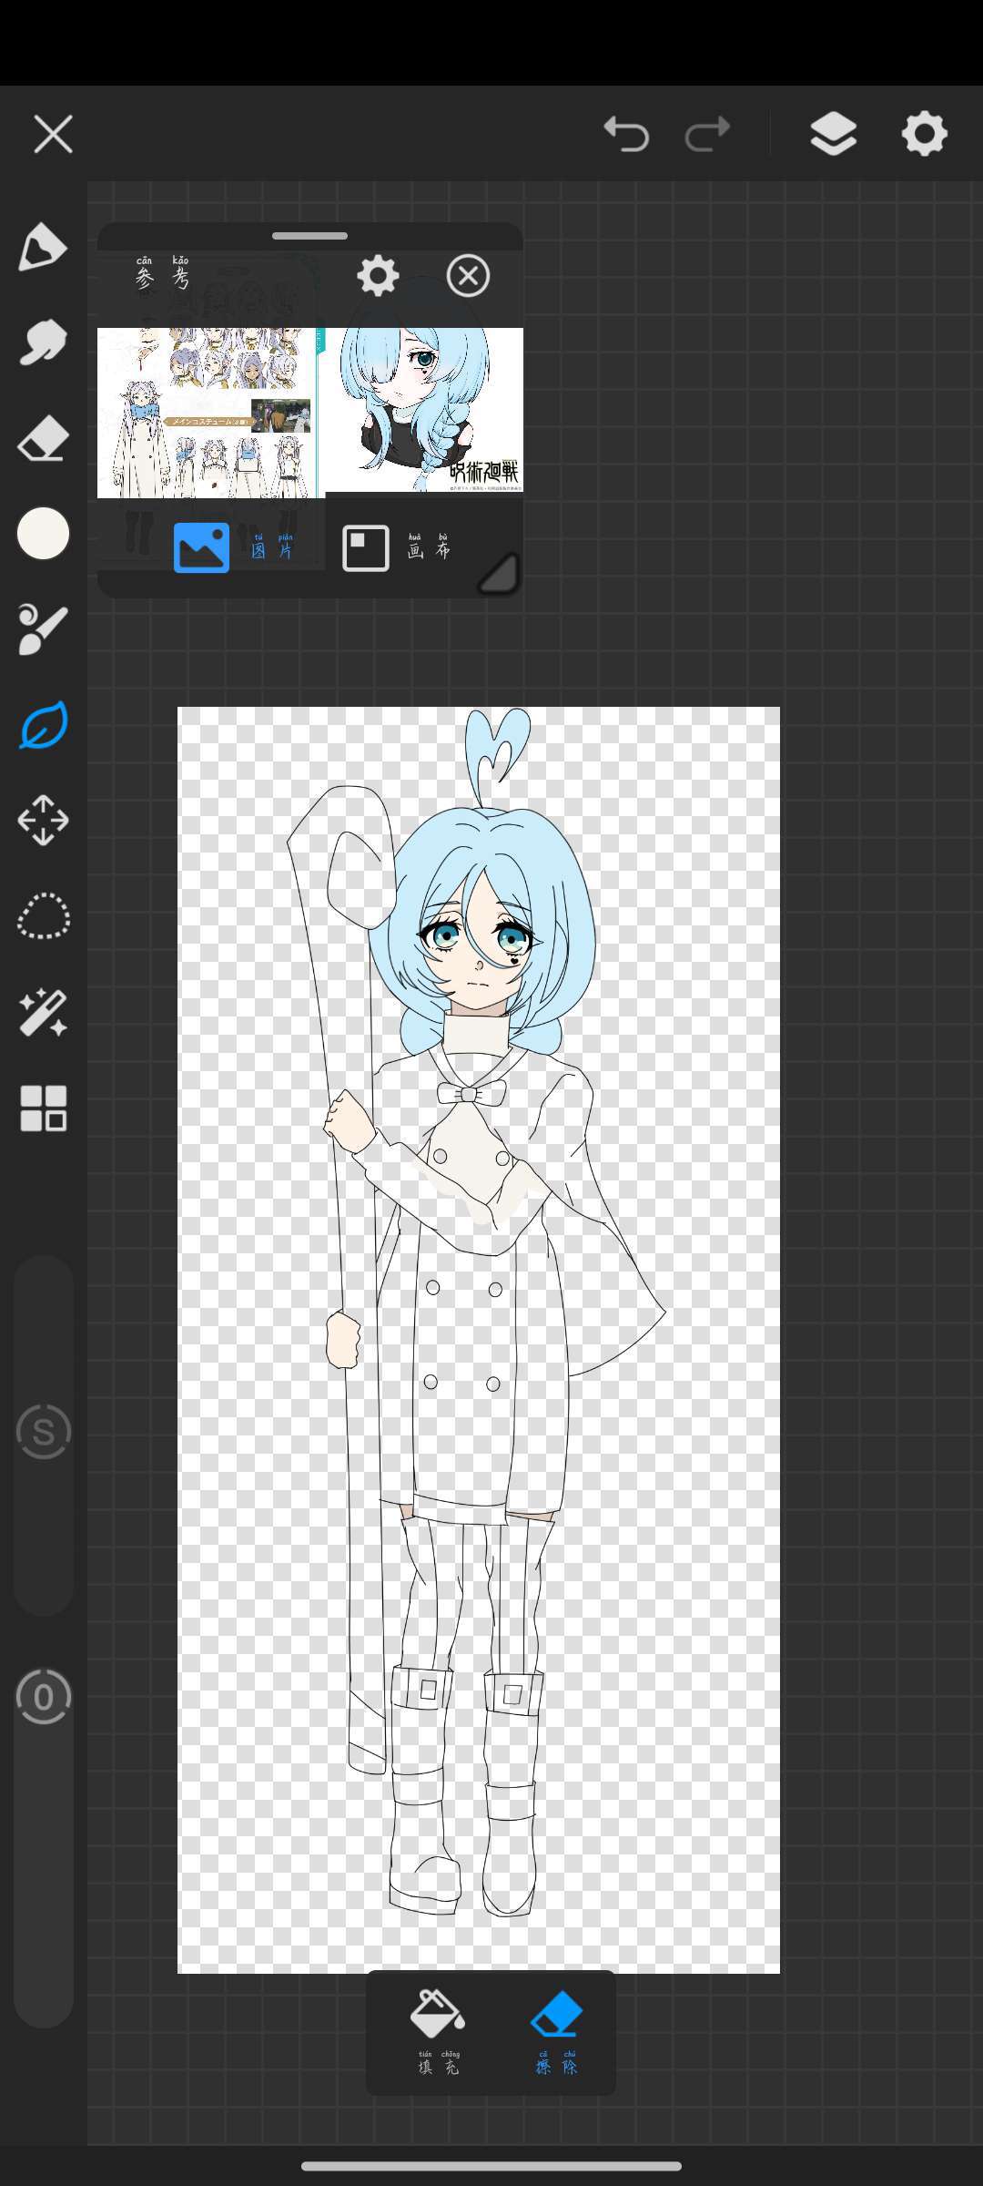Select the Lasso selection tool
The height and width of the screenshot is (2186, 983).
43,916
